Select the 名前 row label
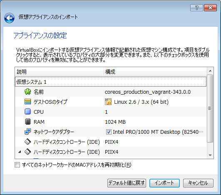The image size is (221, 195). (39, 92)
